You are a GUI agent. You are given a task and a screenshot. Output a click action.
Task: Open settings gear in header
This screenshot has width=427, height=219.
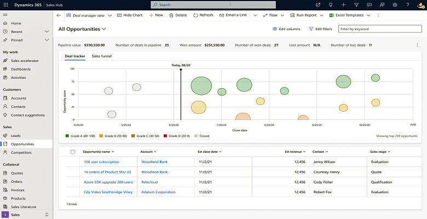tap(395, 4)
